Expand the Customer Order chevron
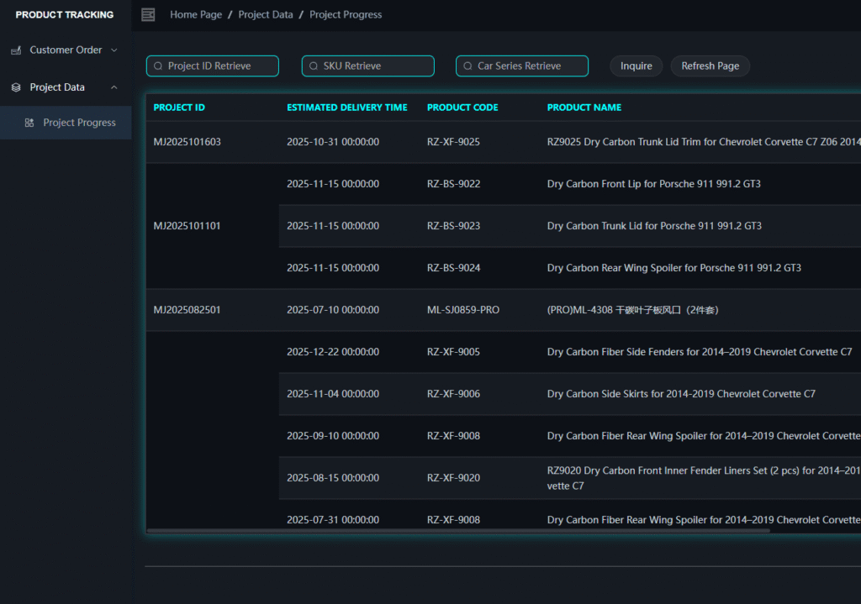 (x=114, y=50)
